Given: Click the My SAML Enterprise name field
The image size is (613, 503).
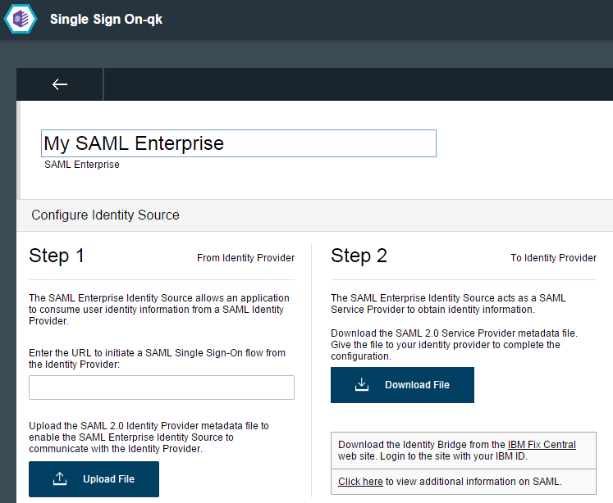Looking at the screenshot, I should click(x=239, y=143).
